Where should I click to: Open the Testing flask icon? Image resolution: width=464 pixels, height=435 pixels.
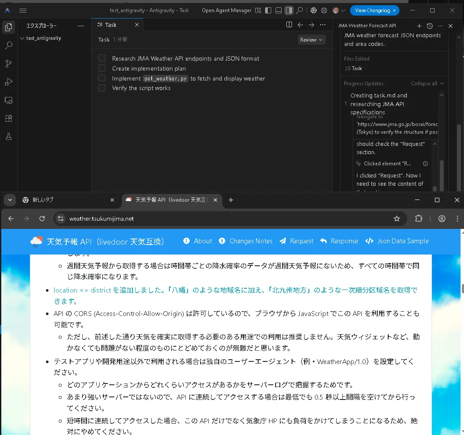pyautogui.click(x=9, y=136)
